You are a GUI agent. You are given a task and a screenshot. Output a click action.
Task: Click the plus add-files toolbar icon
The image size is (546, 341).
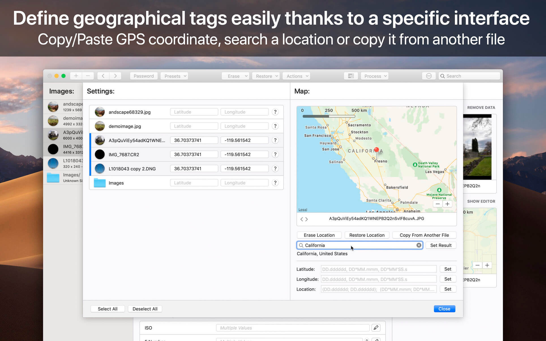pyautogui.click(x=76, y=76)
